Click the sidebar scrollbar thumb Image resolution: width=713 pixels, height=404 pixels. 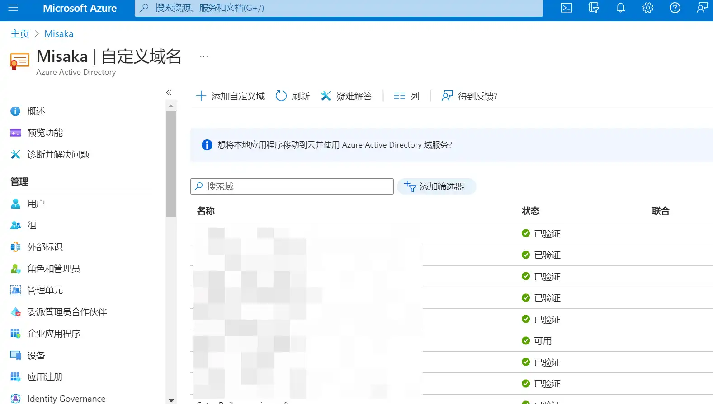coord(171,164)
